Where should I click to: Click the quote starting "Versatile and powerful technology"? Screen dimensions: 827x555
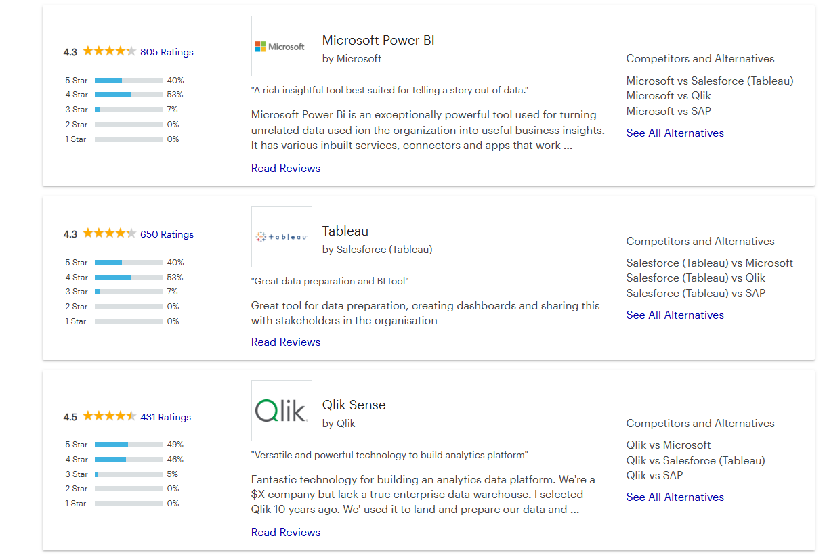[389, 455]
